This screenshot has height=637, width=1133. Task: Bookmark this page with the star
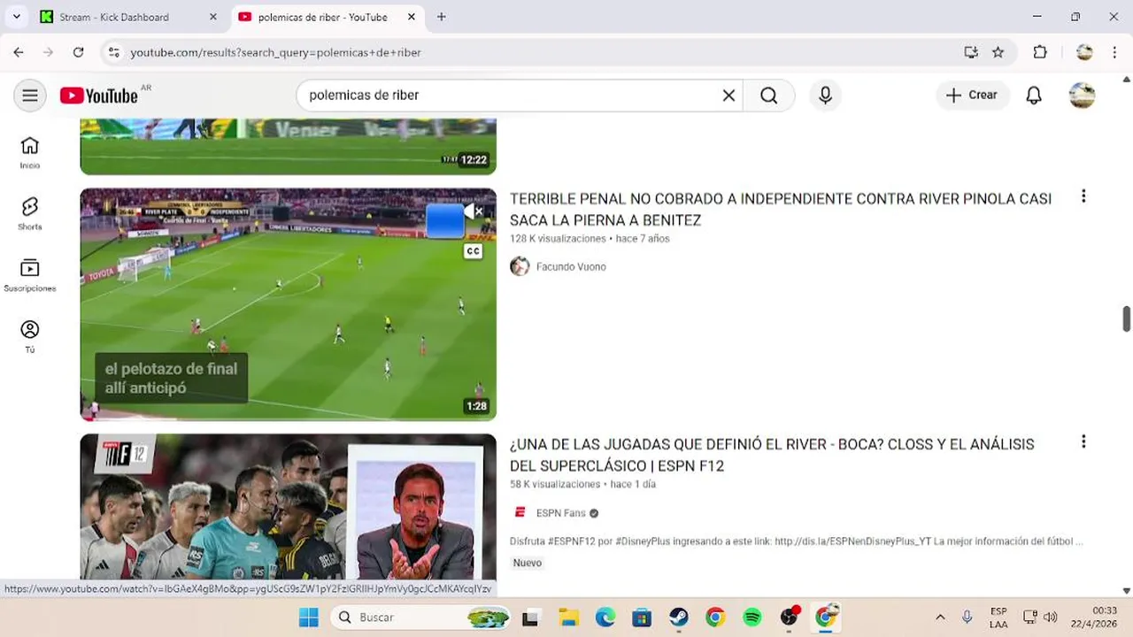998,52
